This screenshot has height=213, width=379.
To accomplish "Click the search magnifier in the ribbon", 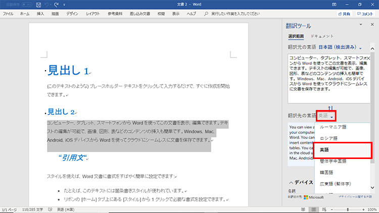I will coord(206,14).
